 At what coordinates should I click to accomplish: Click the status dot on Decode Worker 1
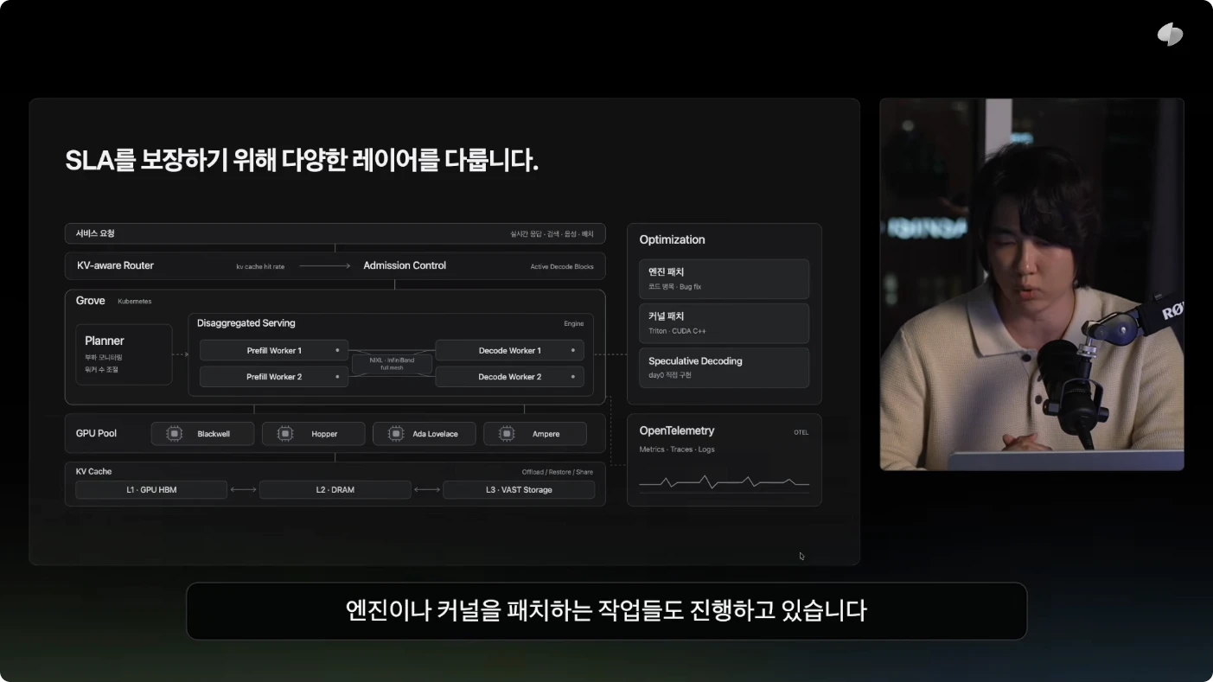coord(573,351)
